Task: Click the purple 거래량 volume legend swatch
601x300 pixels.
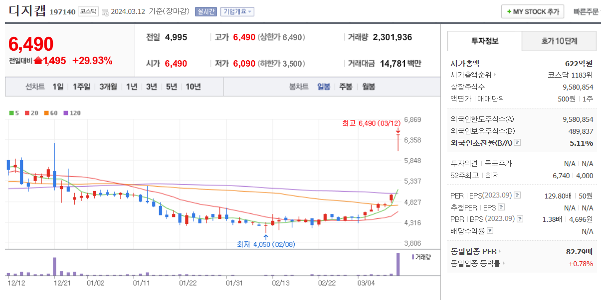Action: [413, 257]
